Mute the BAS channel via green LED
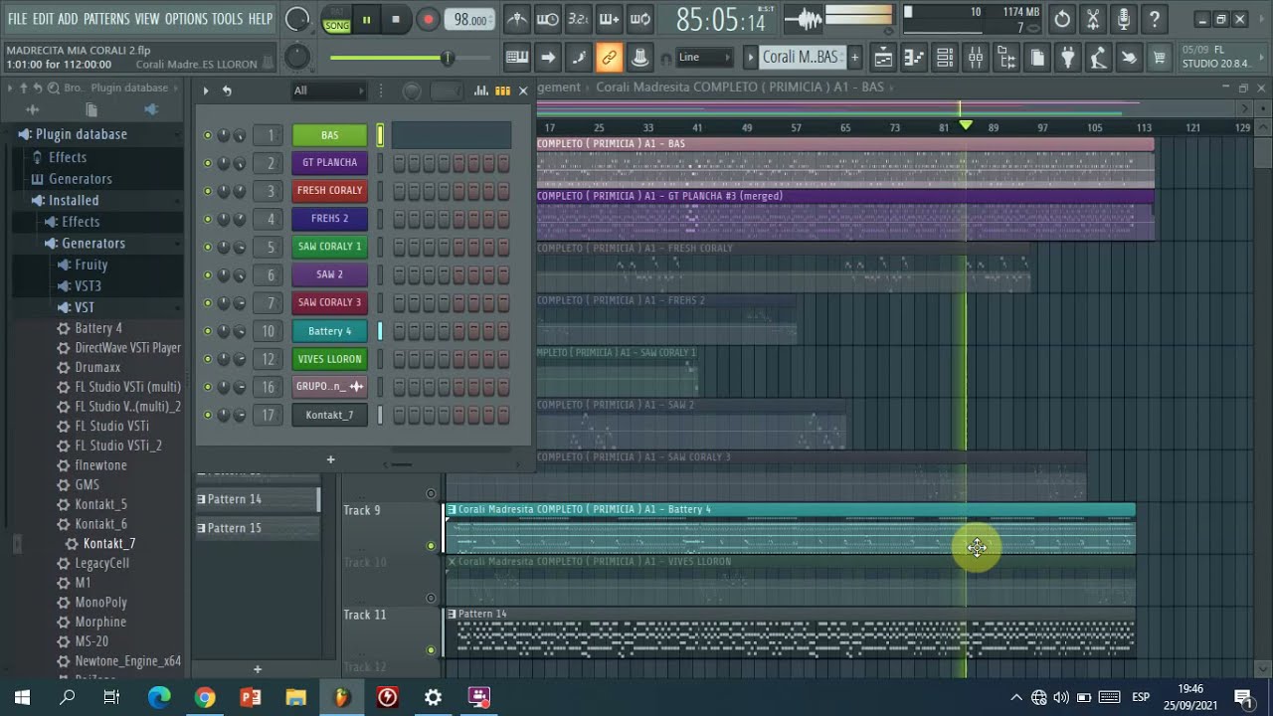Image resolution: width=1273 pixels, height=716 pixels. 208,135
